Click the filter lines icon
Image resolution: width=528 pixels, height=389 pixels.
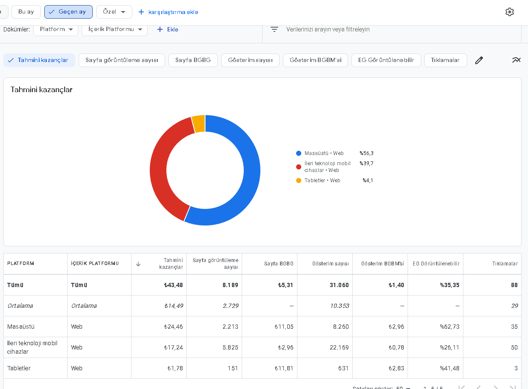tap(274, 29)
